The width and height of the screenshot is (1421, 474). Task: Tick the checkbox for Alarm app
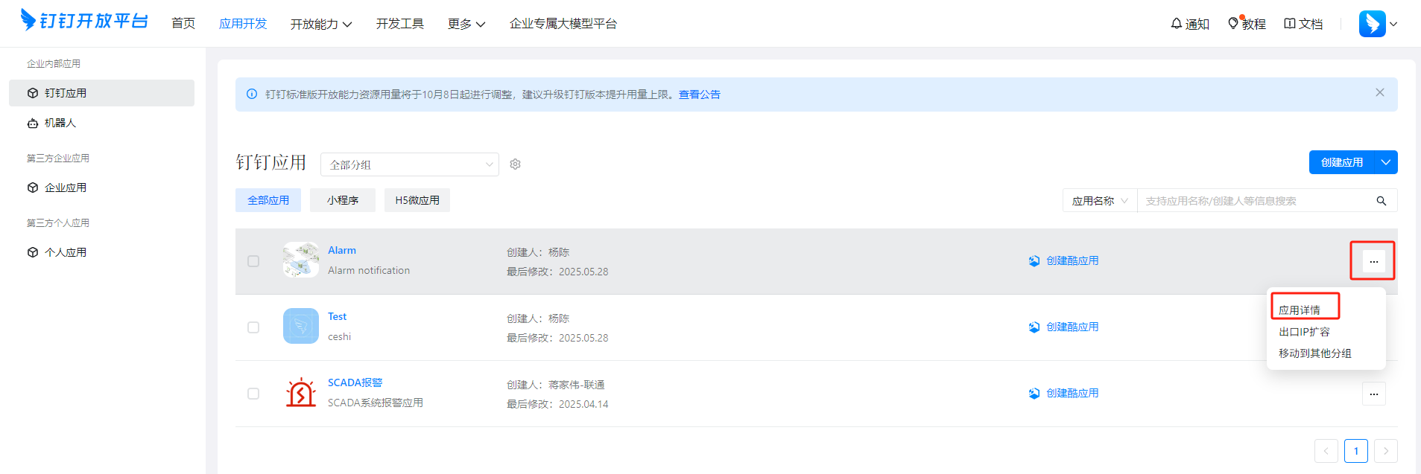coord(253,261)
